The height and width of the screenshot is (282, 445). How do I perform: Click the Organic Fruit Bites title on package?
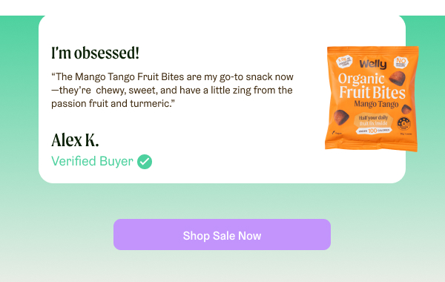(372, 86)
